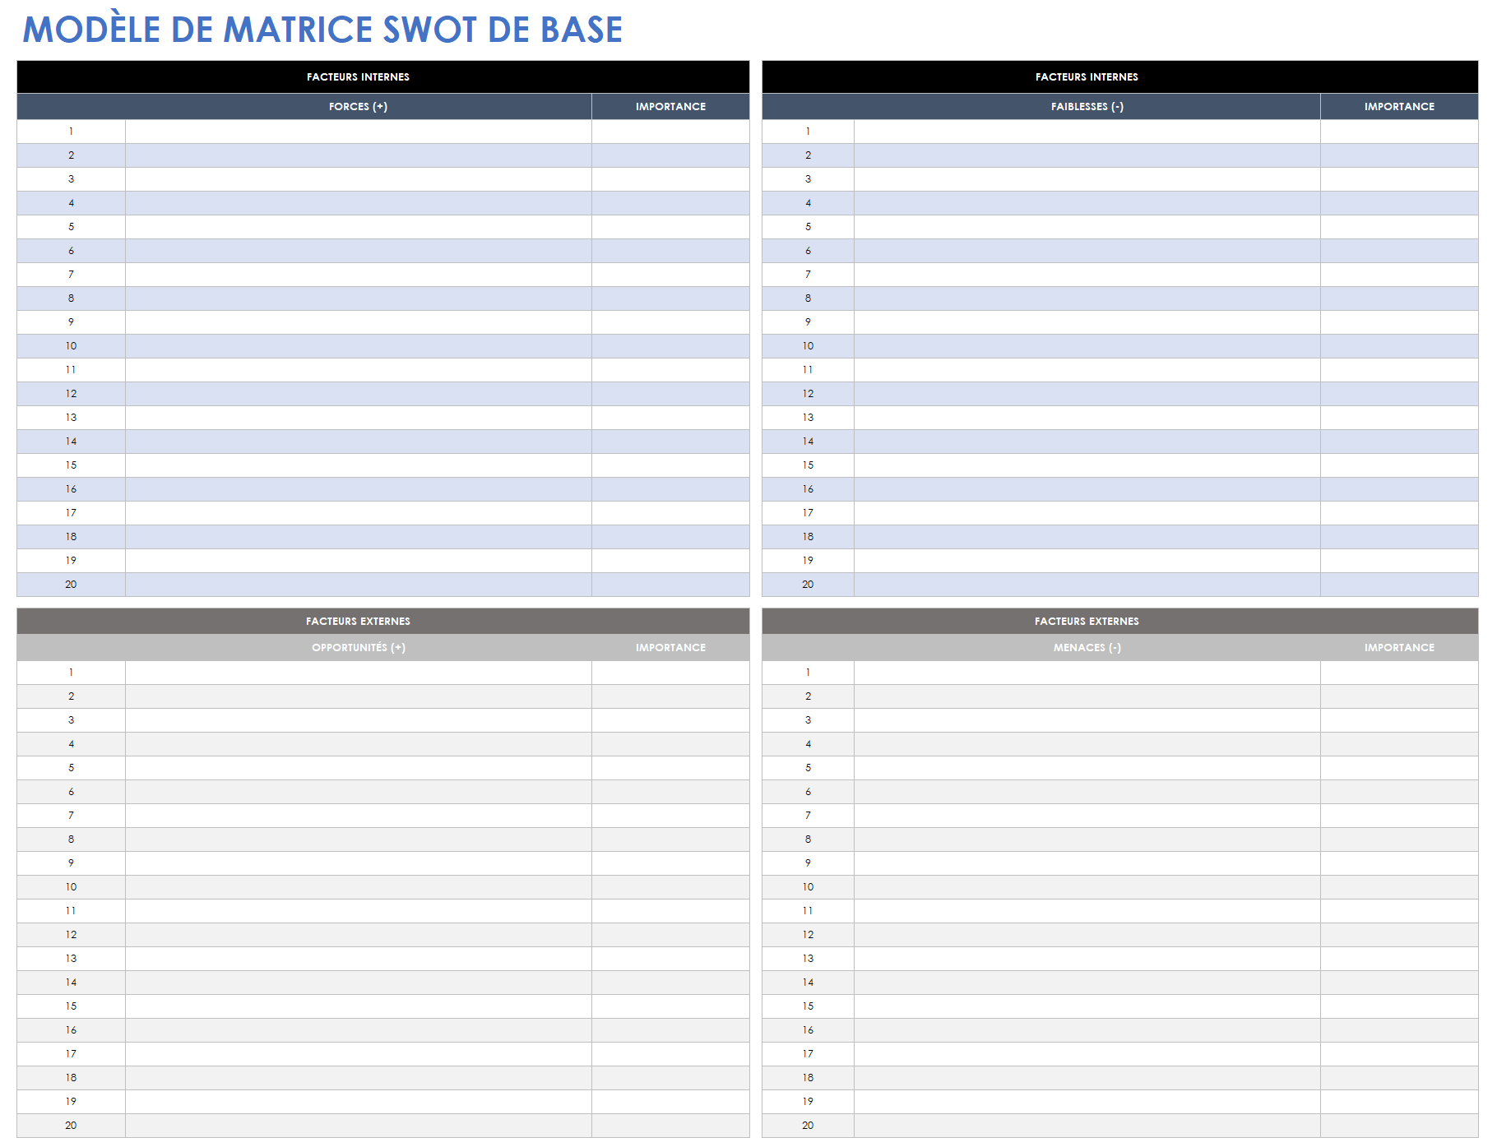This screenshot has width=1497, height=1147.
Task: Click the row 3 importance cell in the FORCES table
Action: [670, 179]
